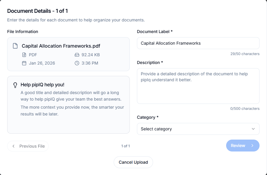Select the Capital Allocation Frameworks.pdf filename
Image resolution: width=267 pixels, height=175 pixels.
click(x=61, y=46)
